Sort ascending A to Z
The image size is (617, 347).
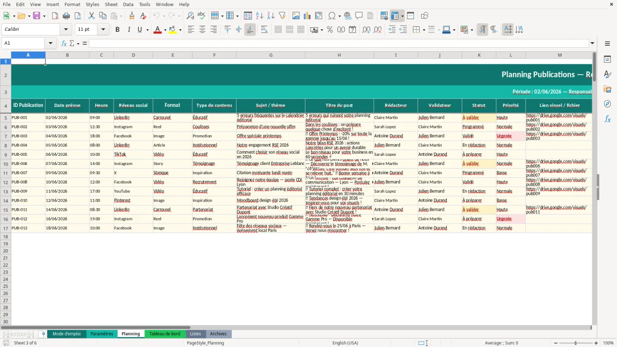tap(259, 16)
